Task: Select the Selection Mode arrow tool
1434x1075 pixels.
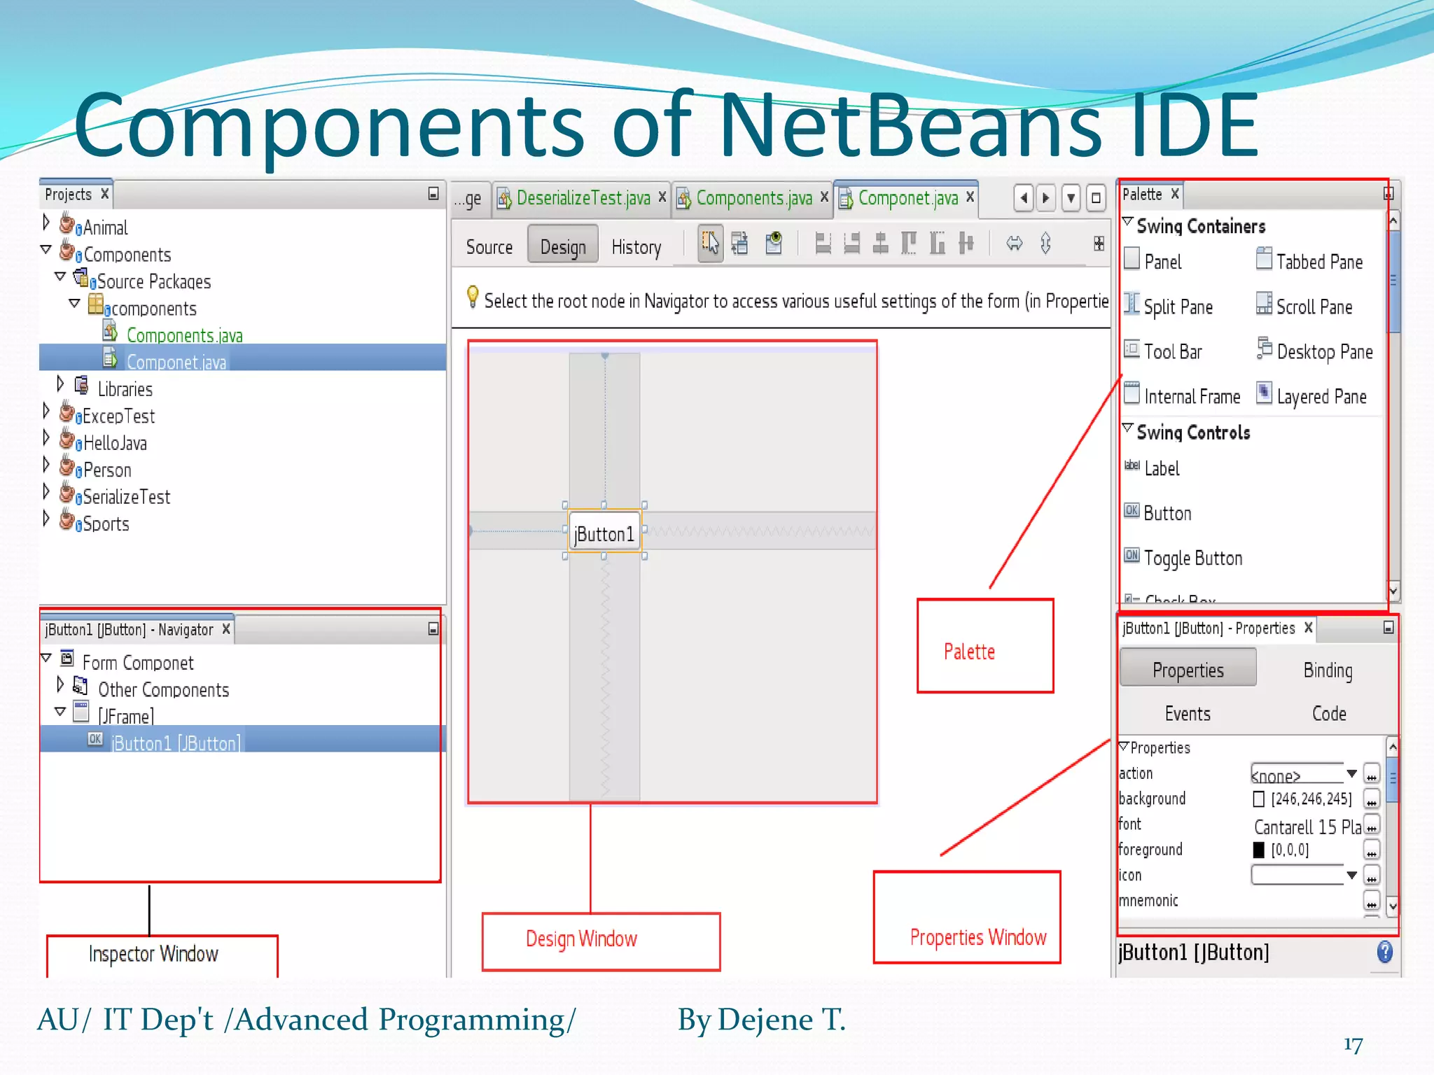Action: 709,244
